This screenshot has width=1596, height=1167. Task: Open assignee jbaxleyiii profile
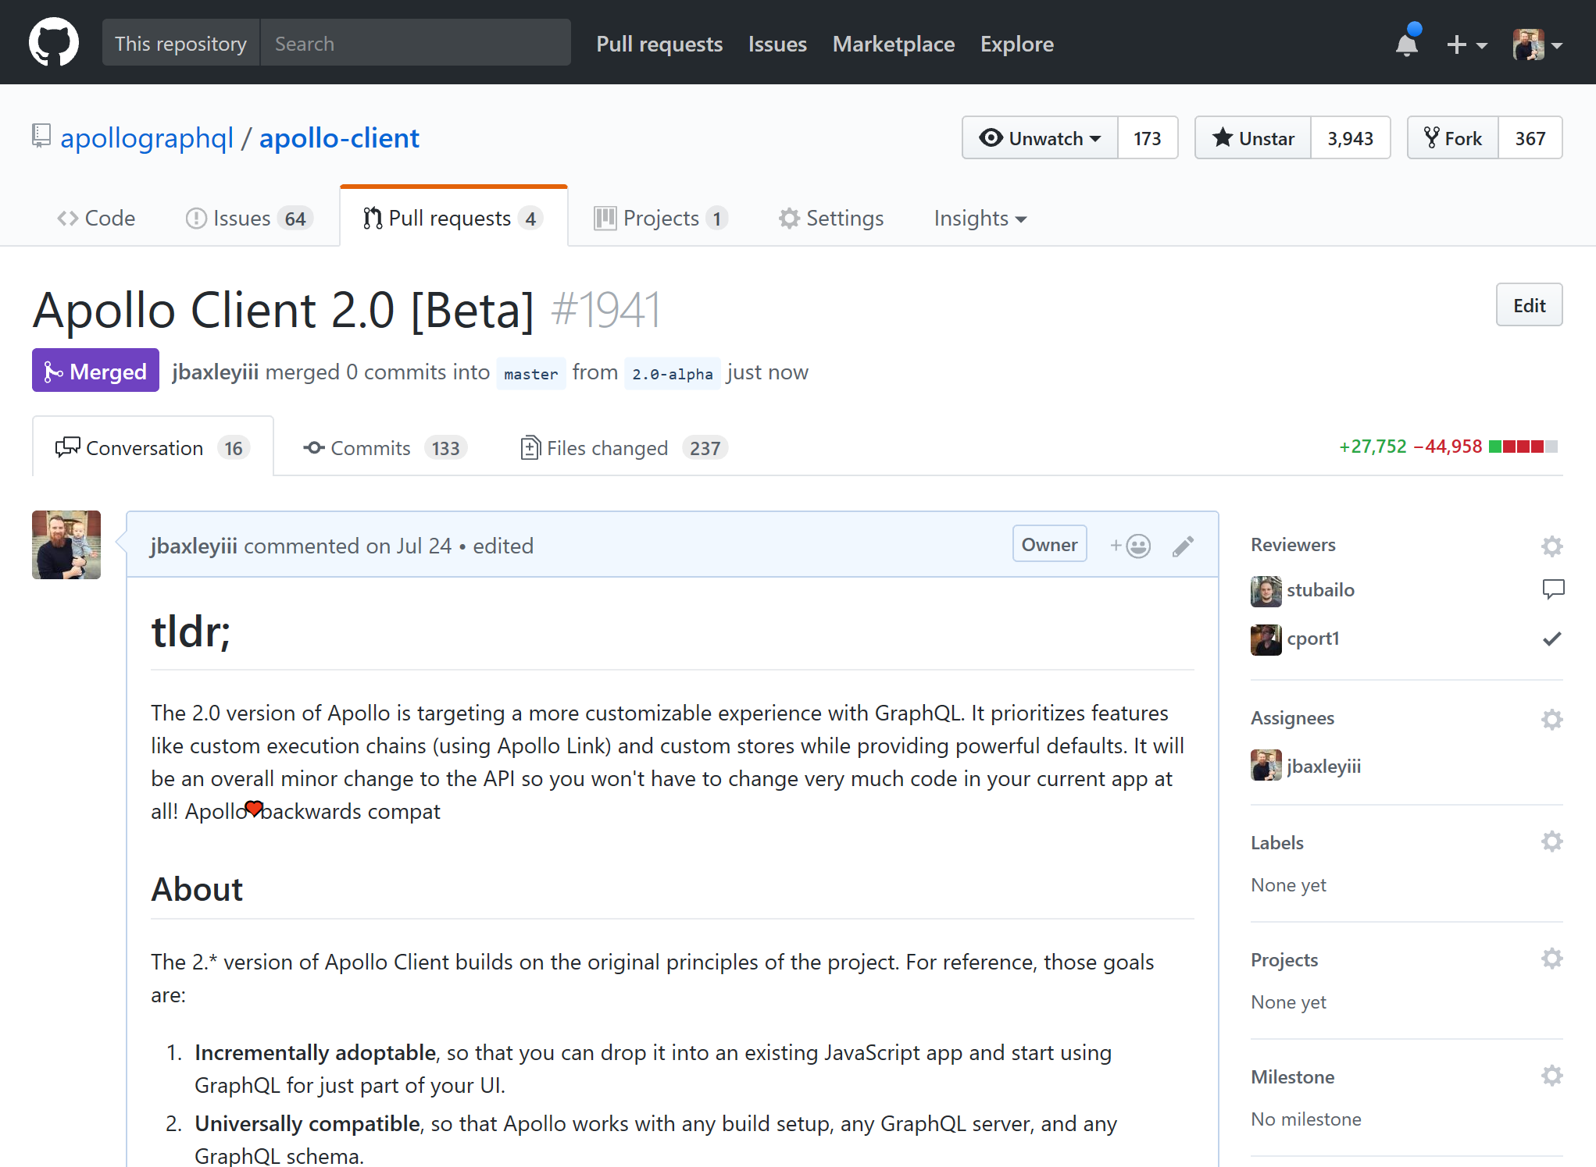[x=1323, y=767]
